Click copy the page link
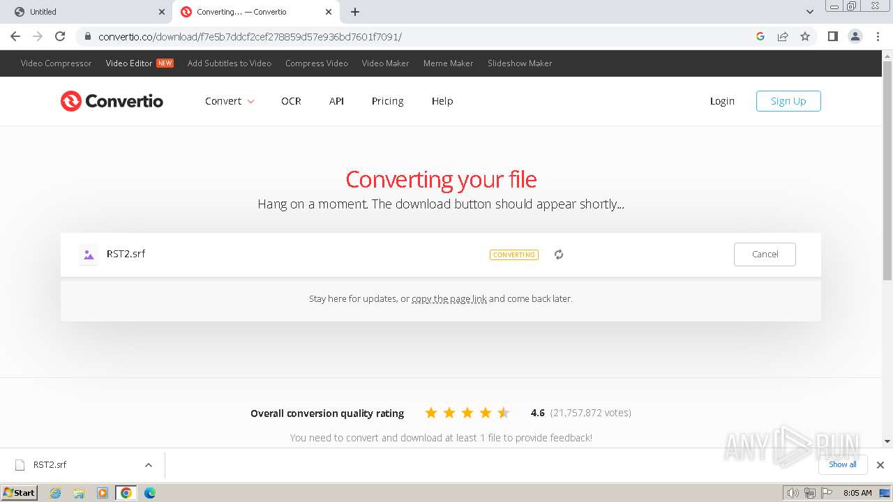 tap(449, 298)
